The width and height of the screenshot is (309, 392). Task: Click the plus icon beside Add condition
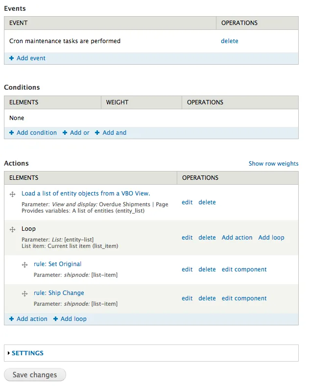click(x=11, y=132)
